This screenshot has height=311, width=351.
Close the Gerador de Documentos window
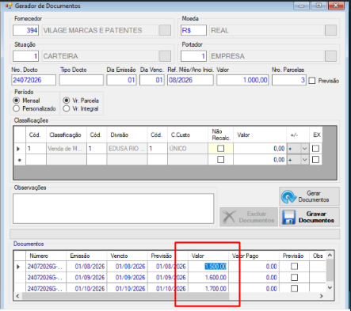336,6
